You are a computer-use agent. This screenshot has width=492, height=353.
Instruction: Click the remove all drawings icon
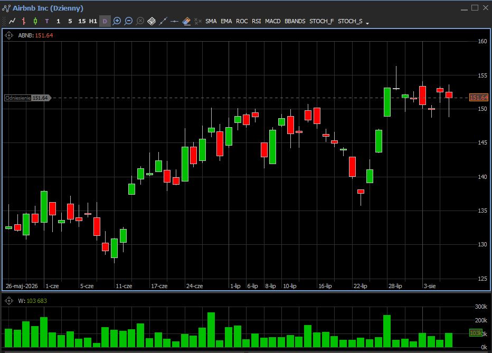pyautogui.click(x=198, y=21)
